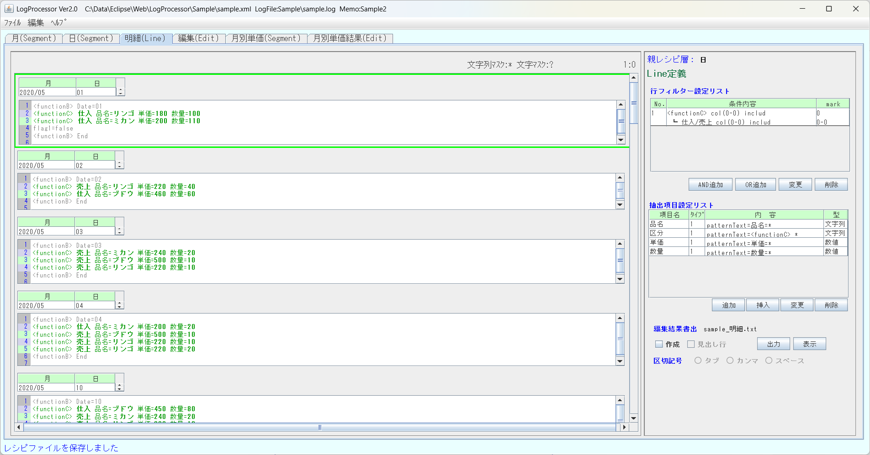This screenshot has width=870, height=455.
Task: Select filter row <functionC> col(0-0) includ
Action: [750, 113]
